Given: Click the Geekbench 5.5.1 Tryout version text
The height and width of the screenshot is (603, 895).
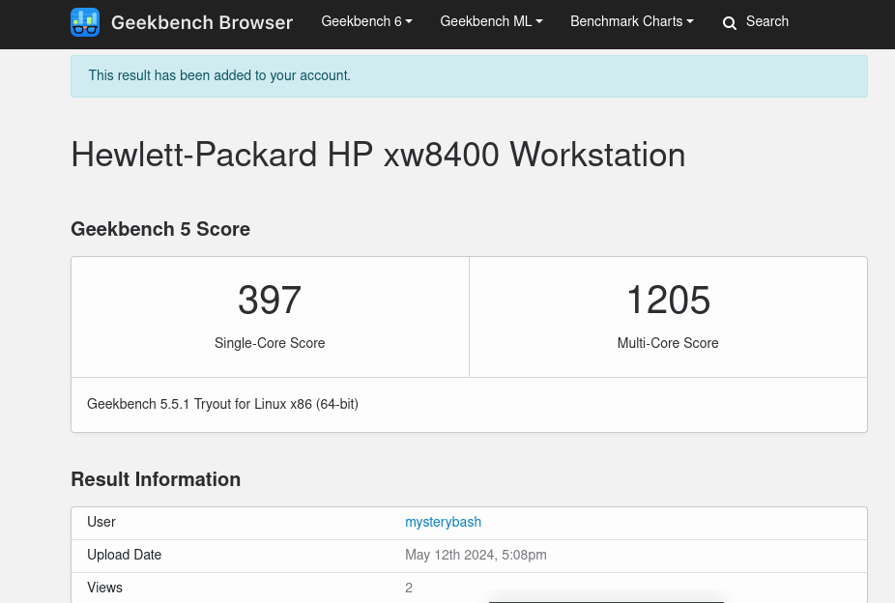Looking at the screenshot, I should point(222,404).
